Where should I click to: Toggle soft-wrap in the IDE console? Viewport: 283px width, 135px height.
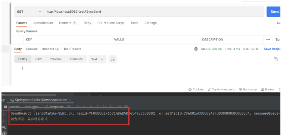coord(4,128)
